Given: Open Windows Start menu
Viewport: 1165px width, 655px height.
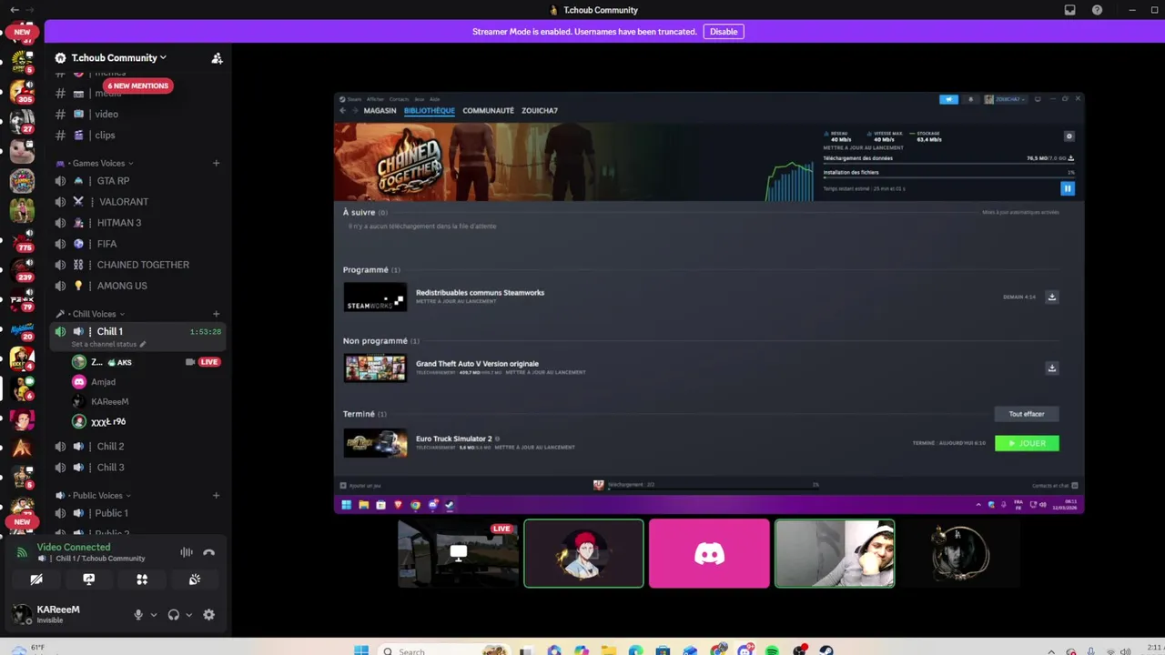Looking at the screenshot, I should pyautogui.click(x=361, y=650).
